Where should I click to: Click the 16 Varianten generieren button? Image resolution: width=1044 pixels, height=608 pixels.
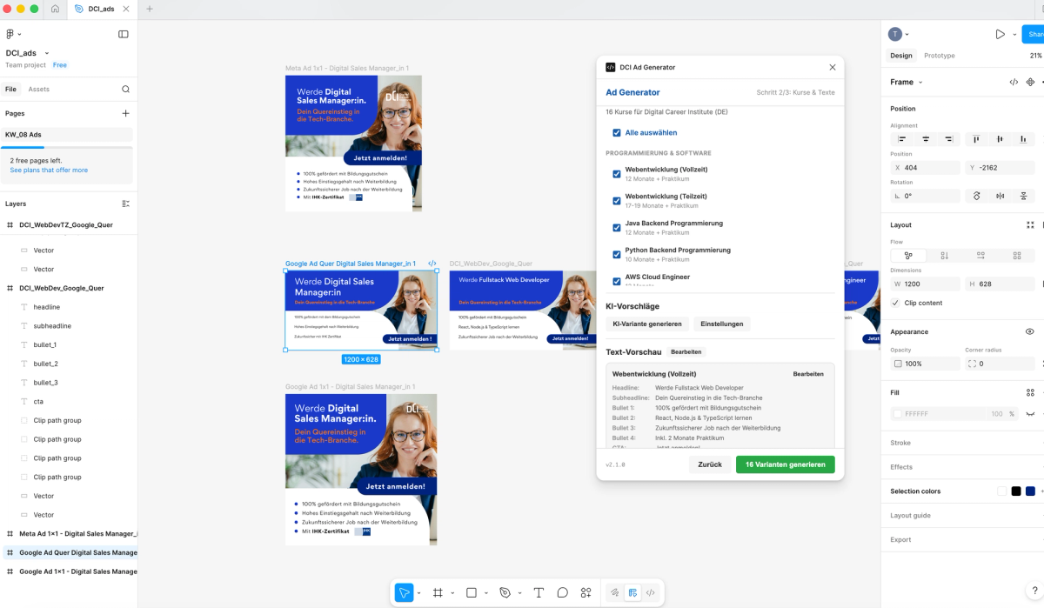tap(785, 464)
